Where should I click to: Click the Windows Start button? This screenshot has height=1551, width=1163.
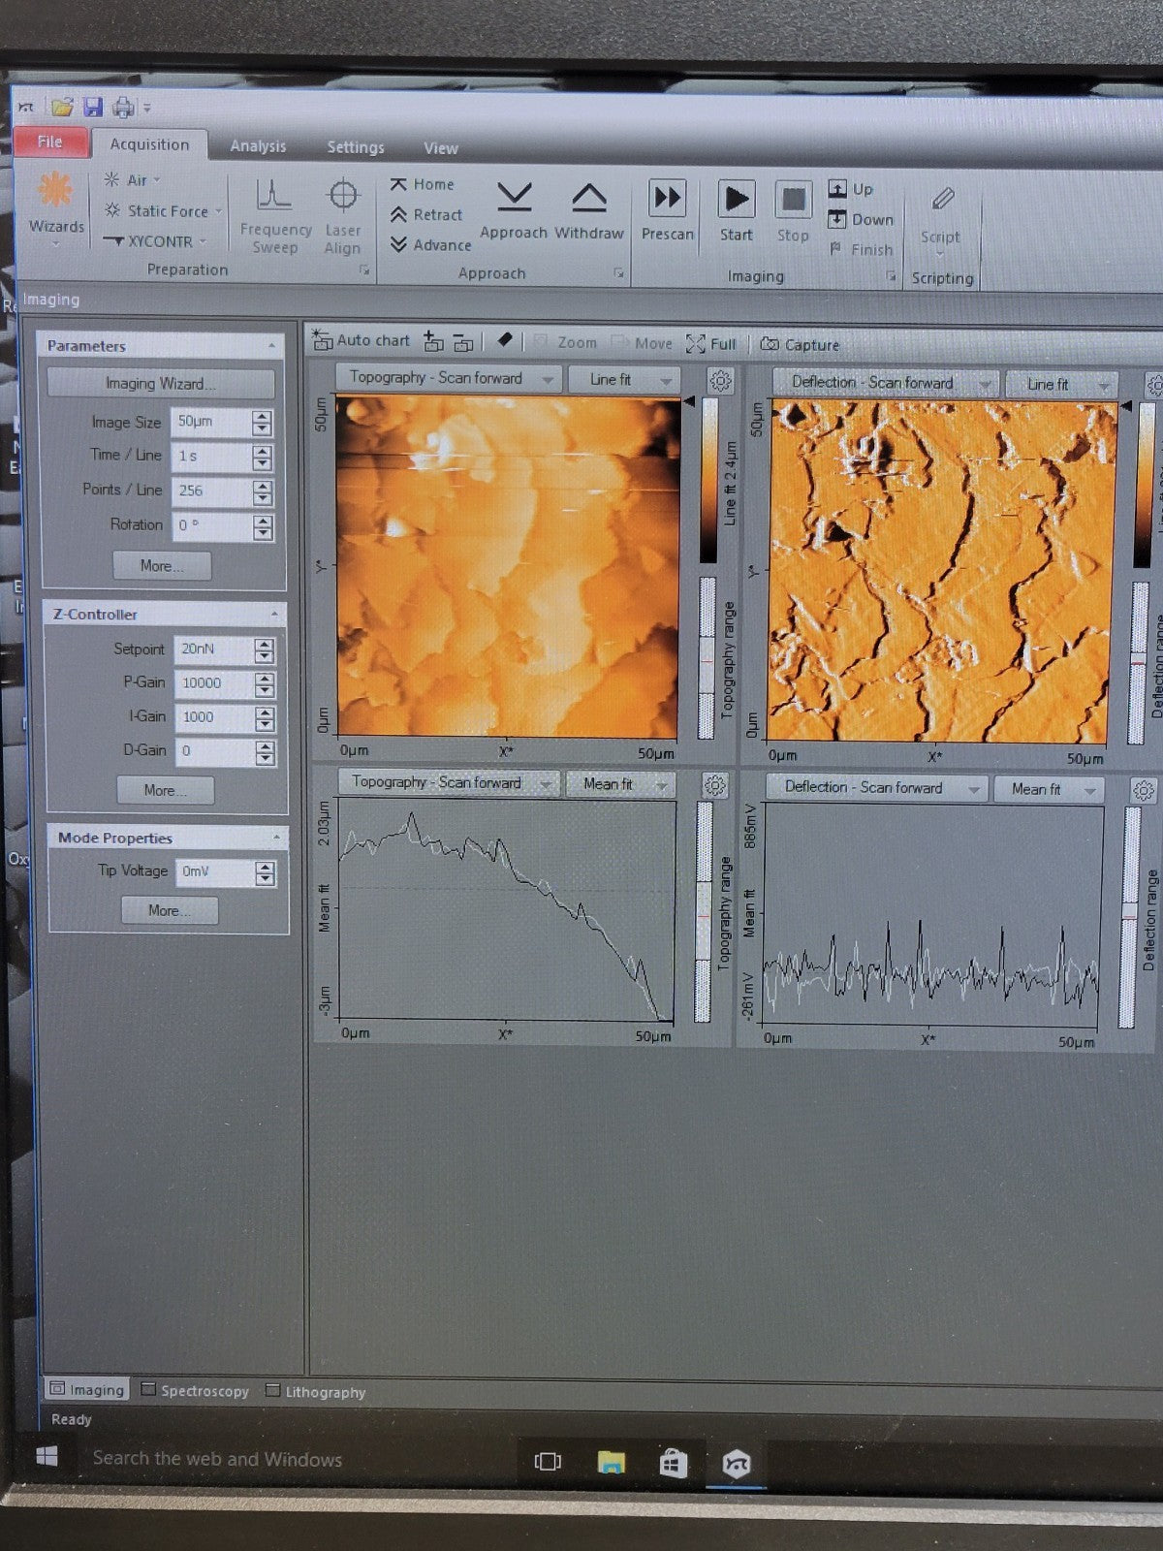tap(46, 1457)
